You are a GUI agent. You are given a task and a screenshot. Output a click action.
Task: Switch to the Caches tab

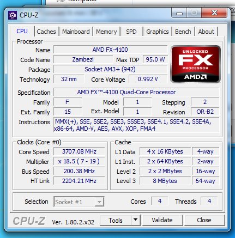[46, 32]
